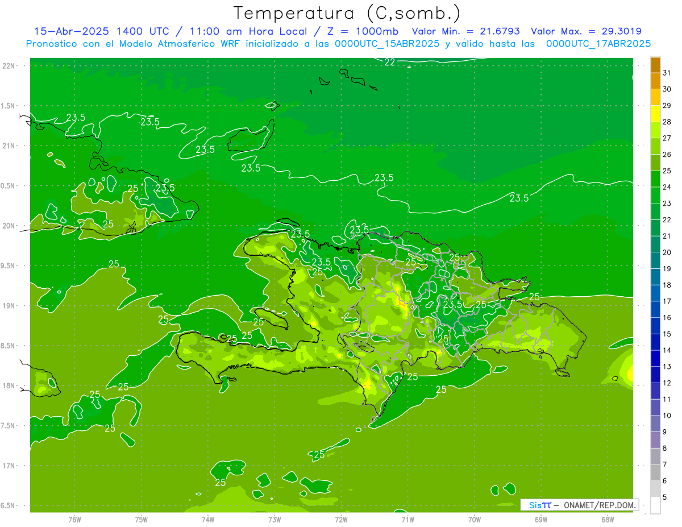The image size is (682, 527).
Task: Click the '6.5N' latitude axis label
Action: 7,506
